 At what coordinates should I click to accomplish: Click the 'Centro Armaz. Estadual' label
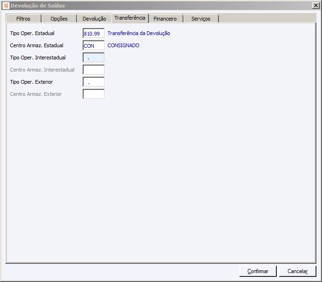[x=36, y=45]
